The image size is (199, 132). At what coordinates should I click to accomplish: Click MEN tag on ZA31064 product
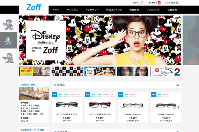[99, 94]
